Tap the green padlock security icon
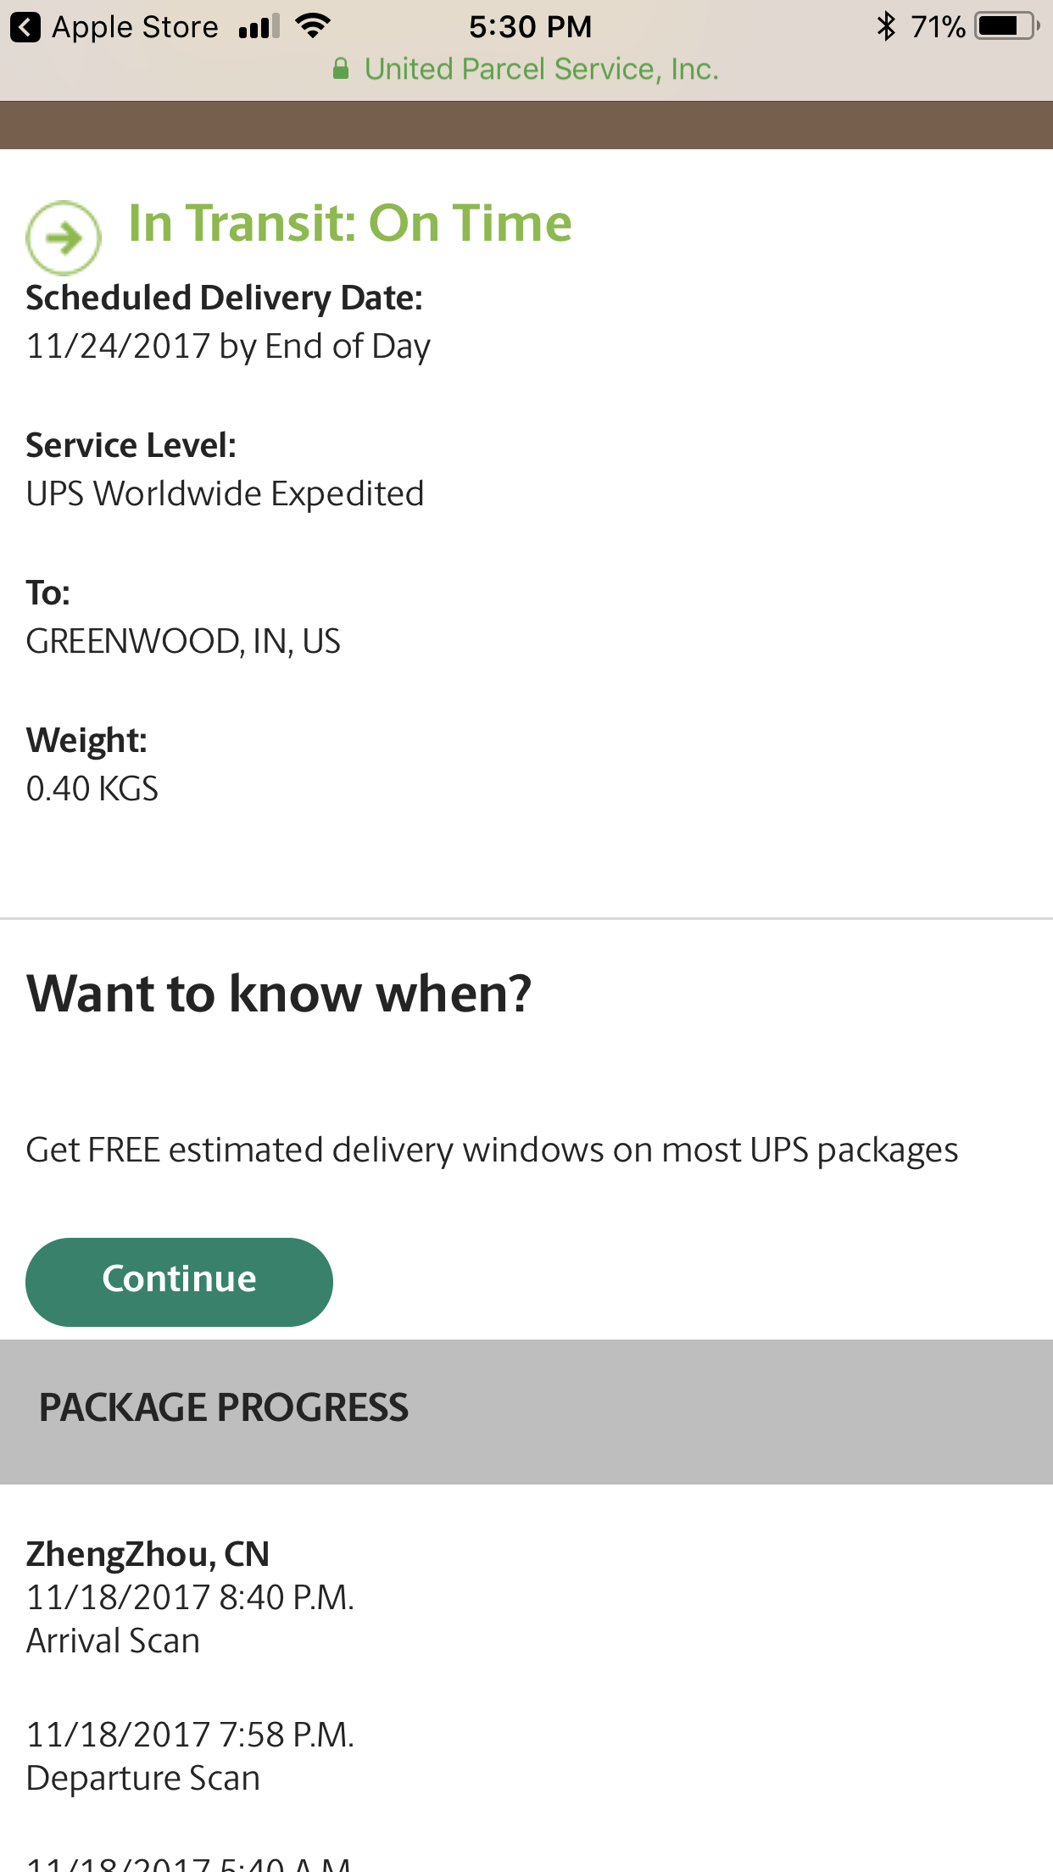Image resolution: width=1053 pixels, height=1872 pixels. pyautogui.click(x=341, y=69)
